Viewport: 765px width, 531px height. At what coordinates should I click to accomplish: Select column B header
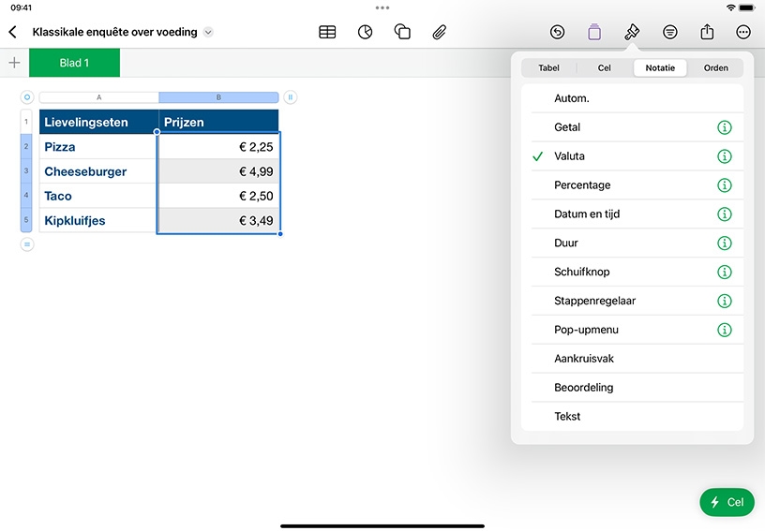(218, 97)
